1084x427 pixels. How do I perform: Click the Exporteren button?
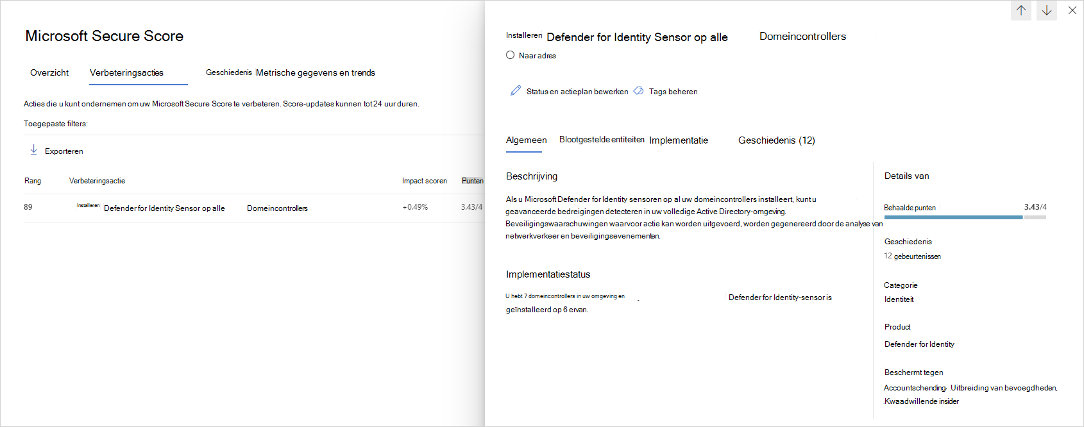(56, 151)
